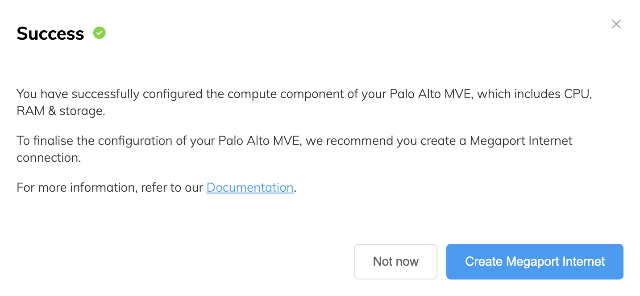640x296 pixels.
Task: Select the blue Create Megaport Internet button
Action: (x=534, y=262)
